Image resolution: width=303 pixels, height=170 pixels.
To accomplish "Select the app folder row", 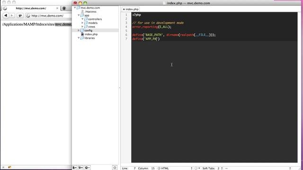I will coord(95,15).
